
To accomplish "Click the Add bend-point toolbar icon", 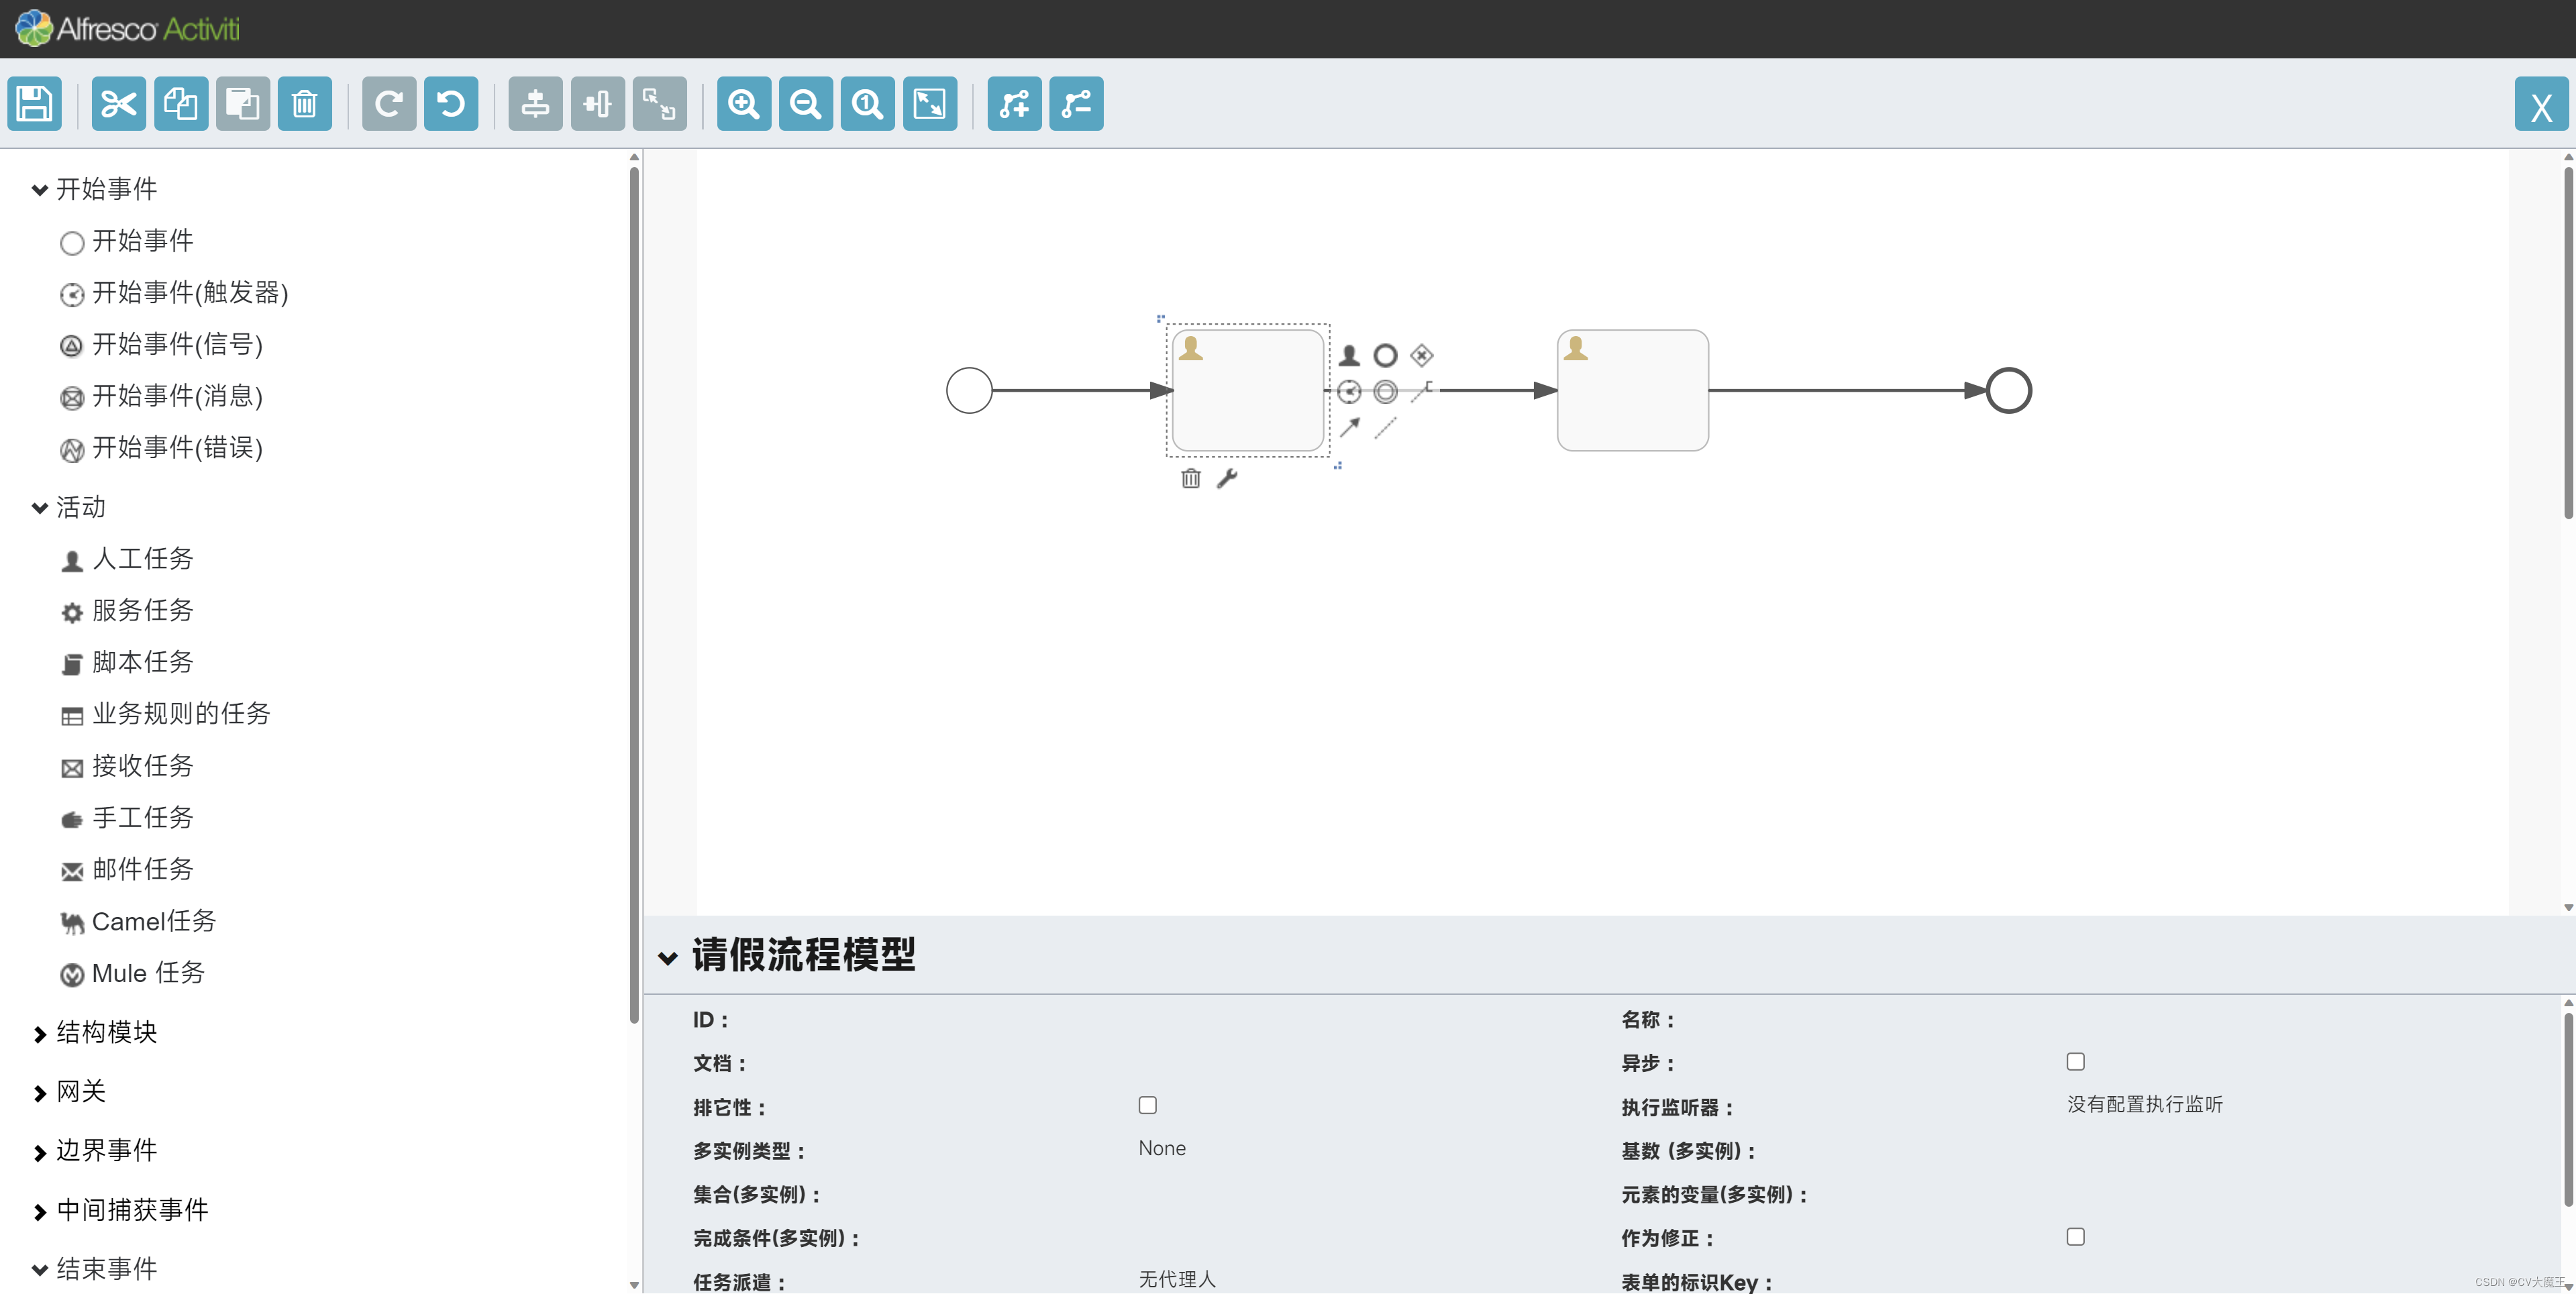I will pyautogui.click(x=1015, y=104).
